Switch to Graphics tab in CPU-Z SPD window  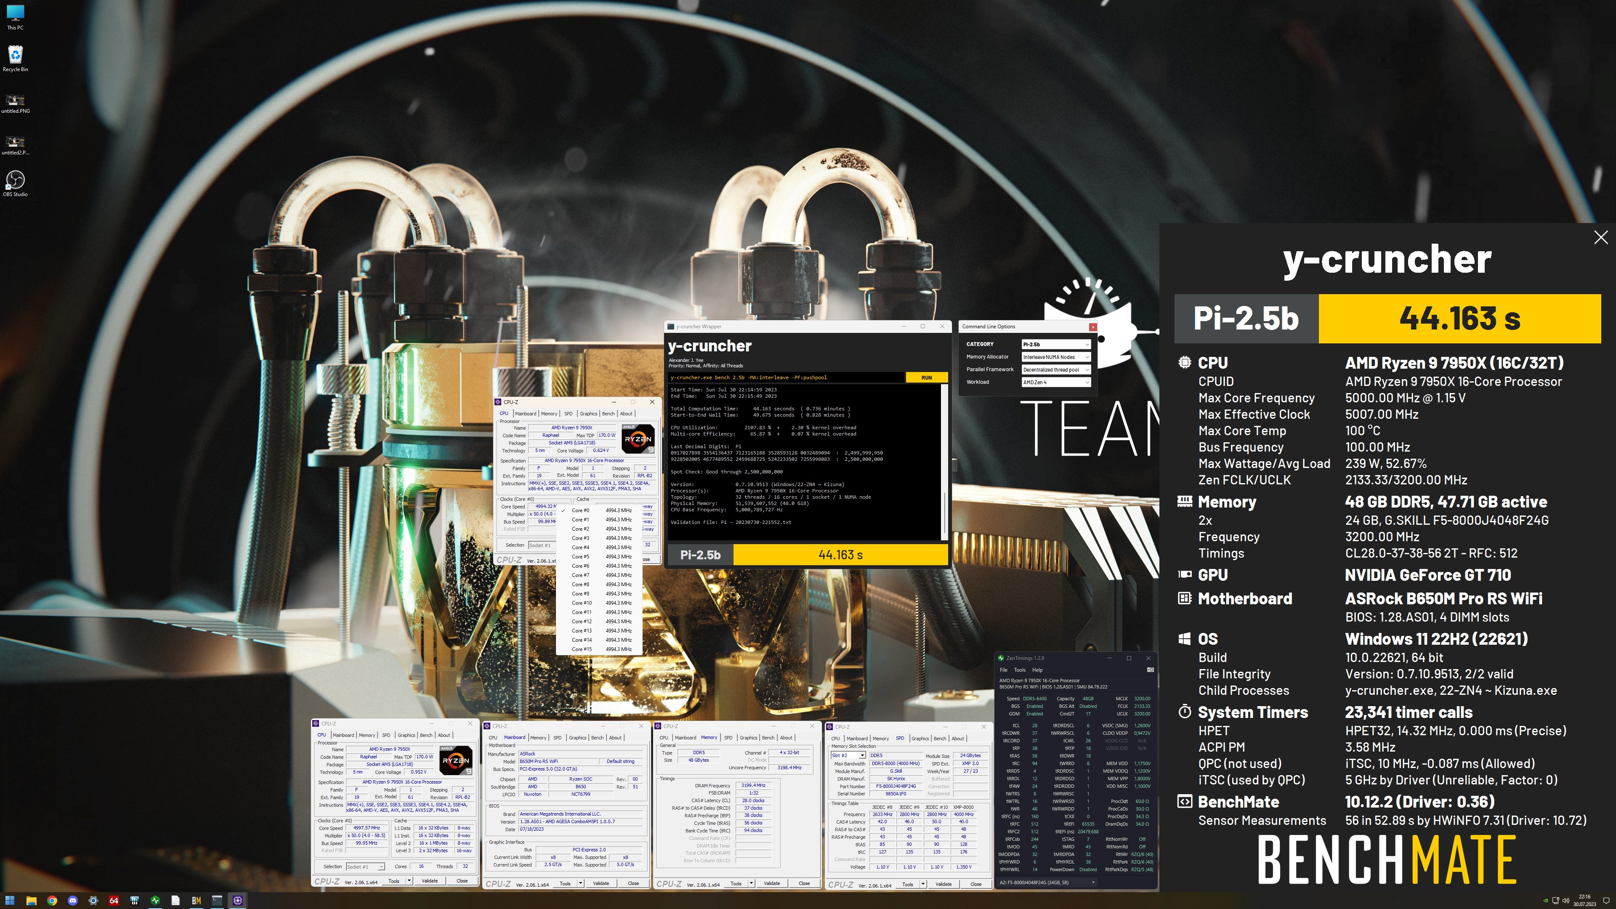coord(920,739)
